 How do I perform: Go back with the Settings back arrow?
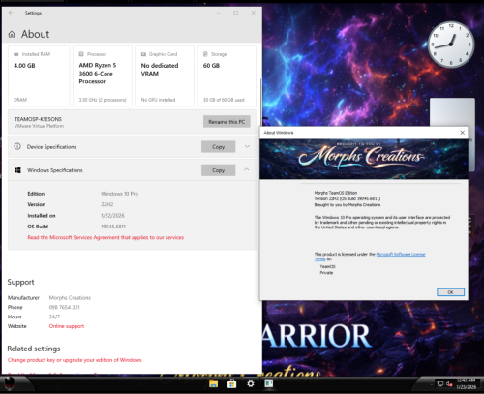[11, 13]
